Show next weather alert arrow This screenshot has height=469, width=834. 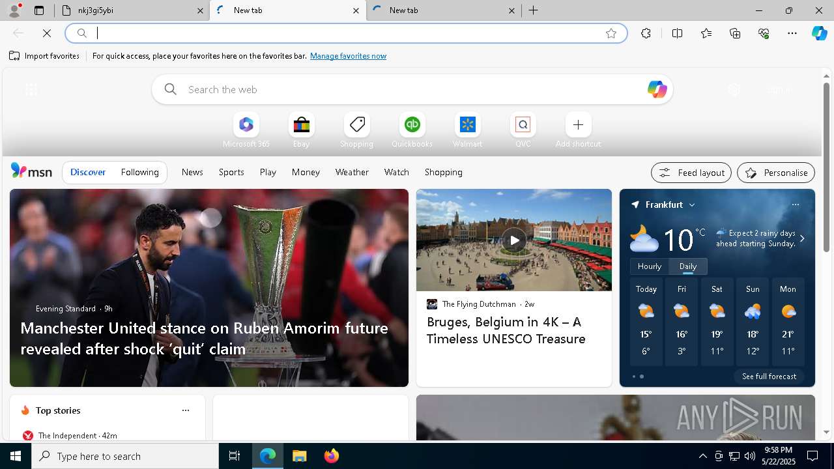[802, 238]
